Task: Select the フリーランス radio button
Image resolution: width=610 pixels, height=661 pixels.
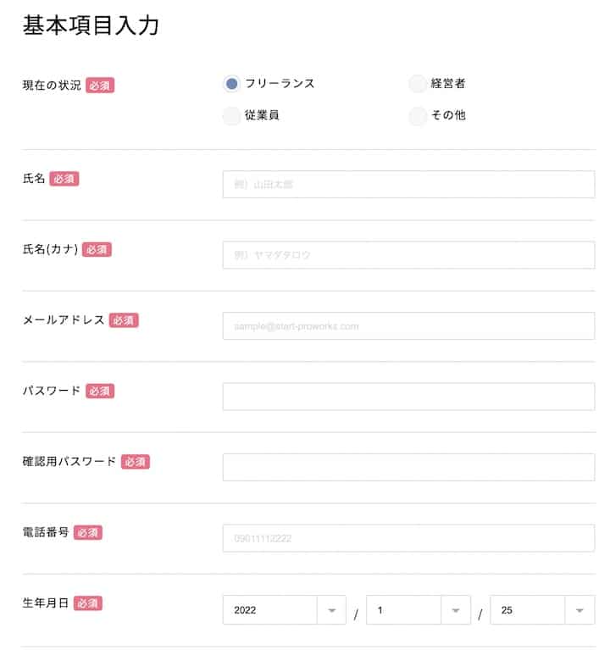Action: pos(231,83)
